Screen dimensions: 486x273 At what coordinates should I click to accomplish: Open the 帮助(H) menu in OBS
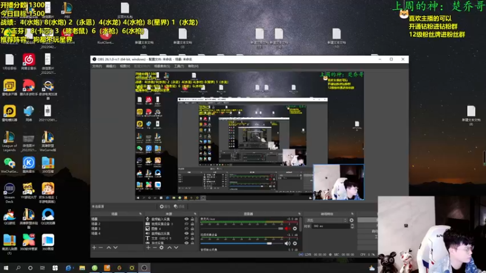[193, 66]
